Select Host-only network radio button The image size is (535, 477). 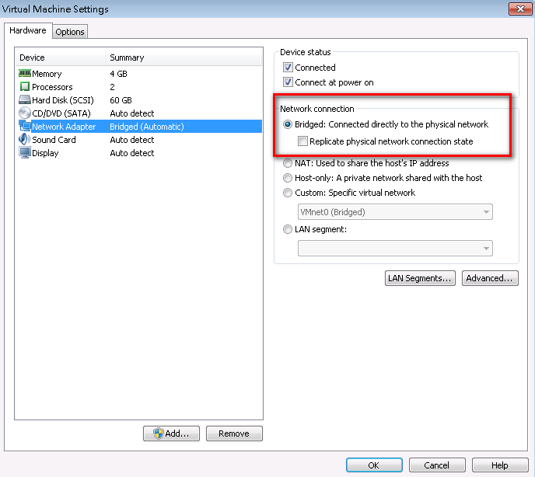288,178
